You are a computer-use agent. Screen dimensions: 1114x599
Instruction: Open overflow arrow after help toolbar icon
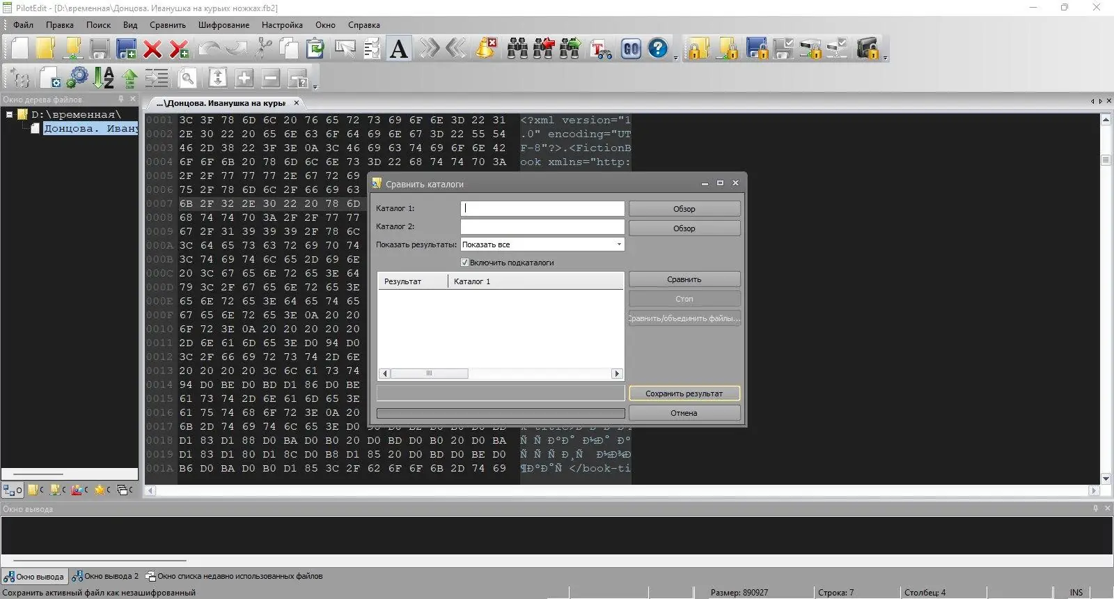pyautogui.click(x=676, y=59)
